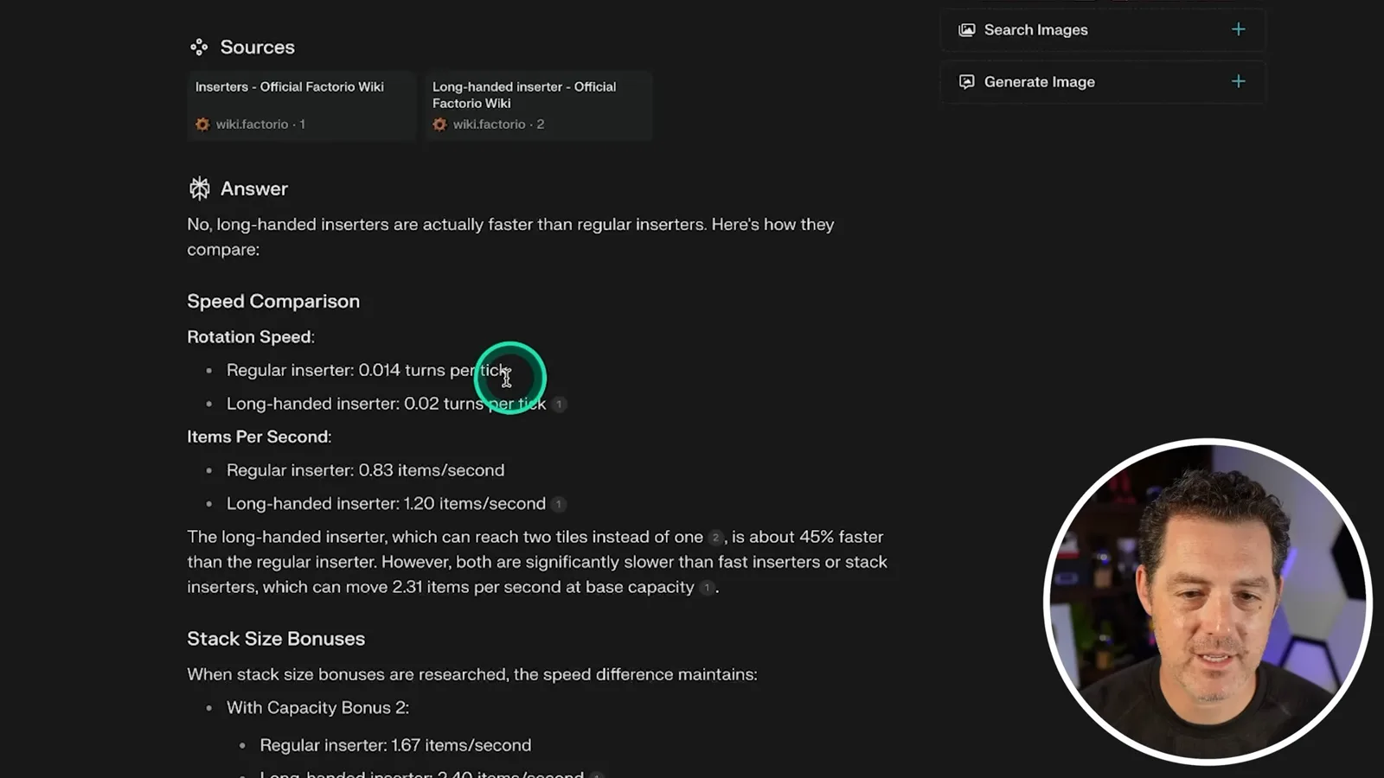Click the 'With Capacity Bonus 2:' bullet
Screen dimensions: 1384x778
coord(317,708)
